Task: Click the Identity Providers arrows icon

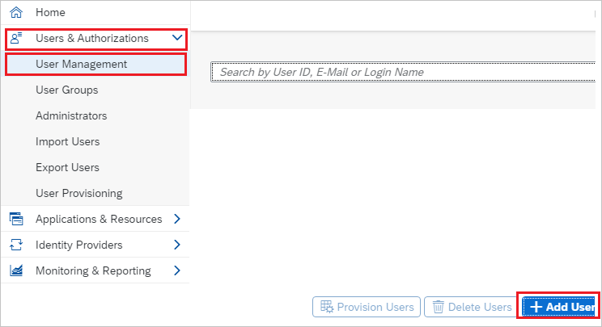Action: 16,245
